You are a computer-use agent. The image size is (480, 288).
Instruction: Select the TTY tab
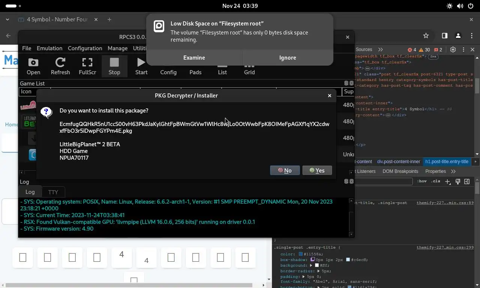click(53, 192)
